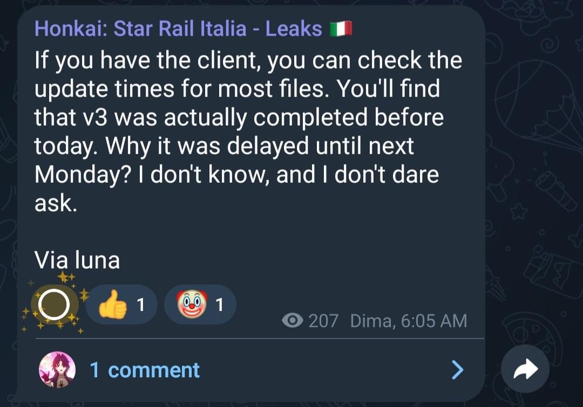Toggle the clown face reaction

[x=192, y=305]
